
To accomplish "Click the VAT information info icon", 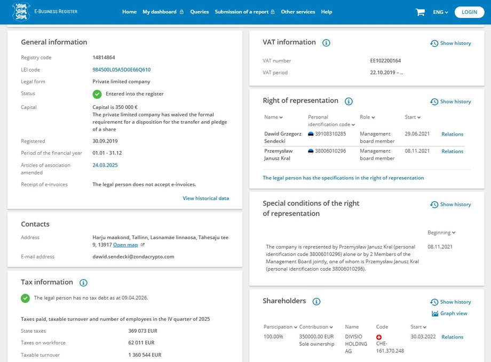I will [x=327, y=43].
